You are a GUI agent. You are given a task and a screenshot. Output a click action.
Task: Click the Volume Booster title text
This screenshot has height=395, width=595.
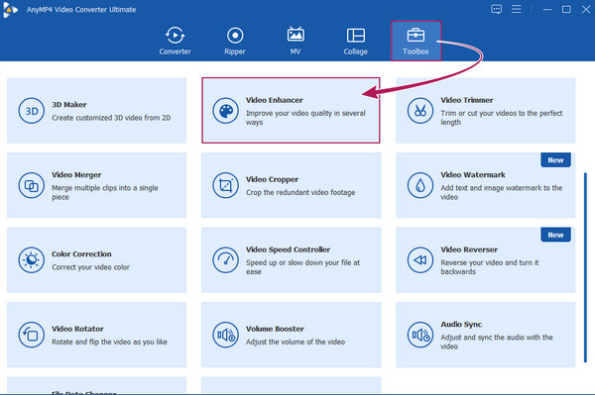click(275, 329)
